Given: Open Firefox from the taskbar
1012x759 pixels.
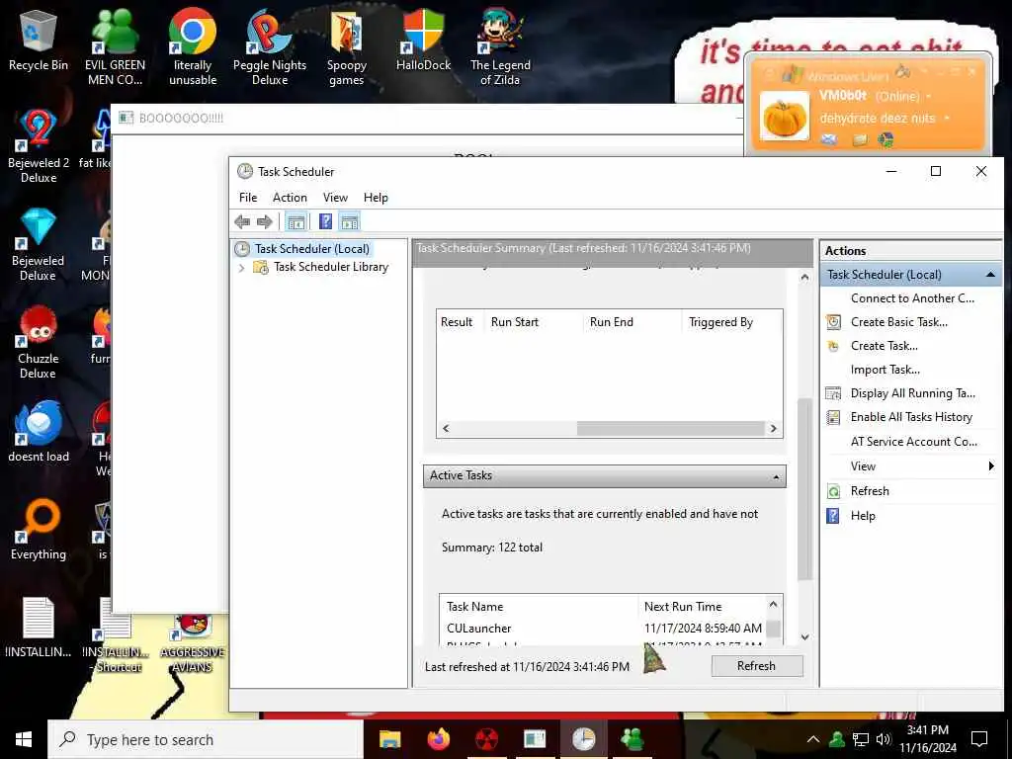Looking at the screenshot, I should [438, 739].
